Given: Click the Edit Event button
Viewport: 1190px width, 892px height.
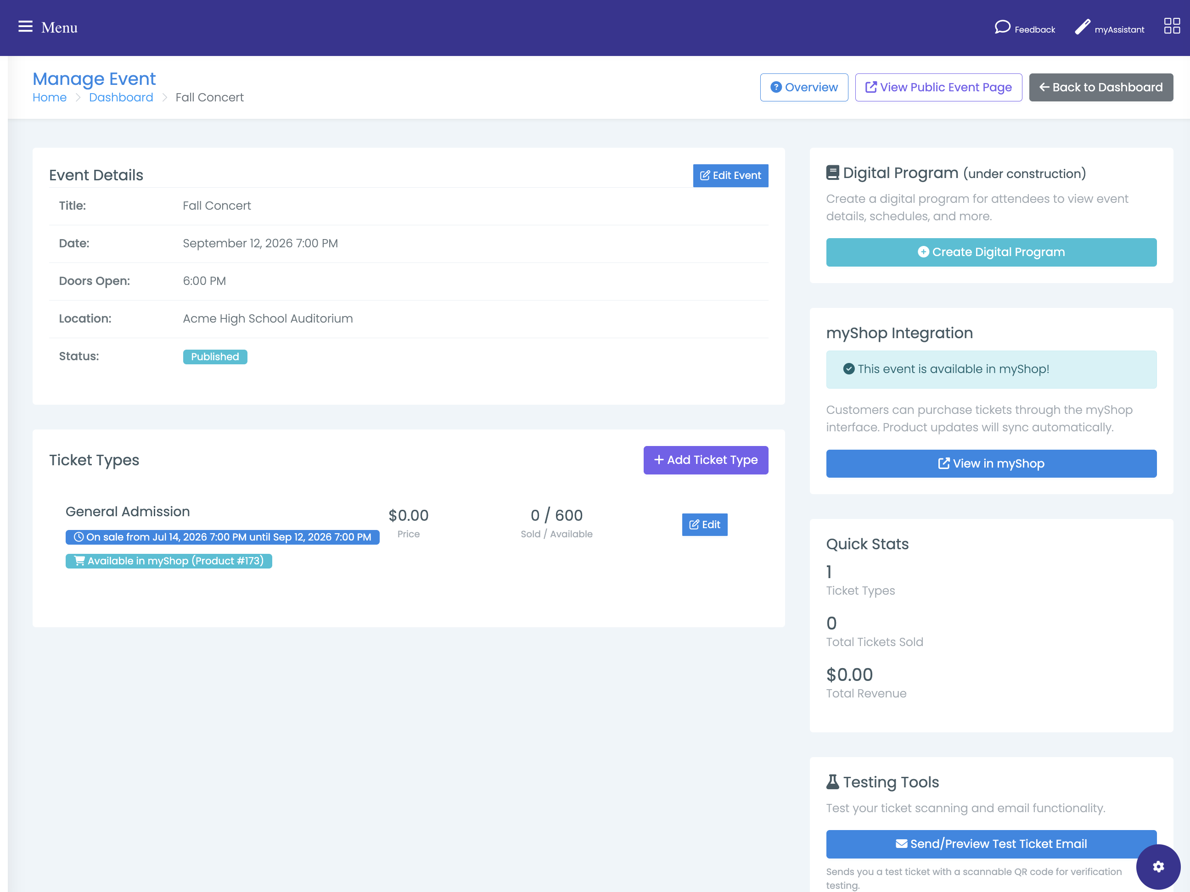Looking at the screenshot, I should 730,175.
